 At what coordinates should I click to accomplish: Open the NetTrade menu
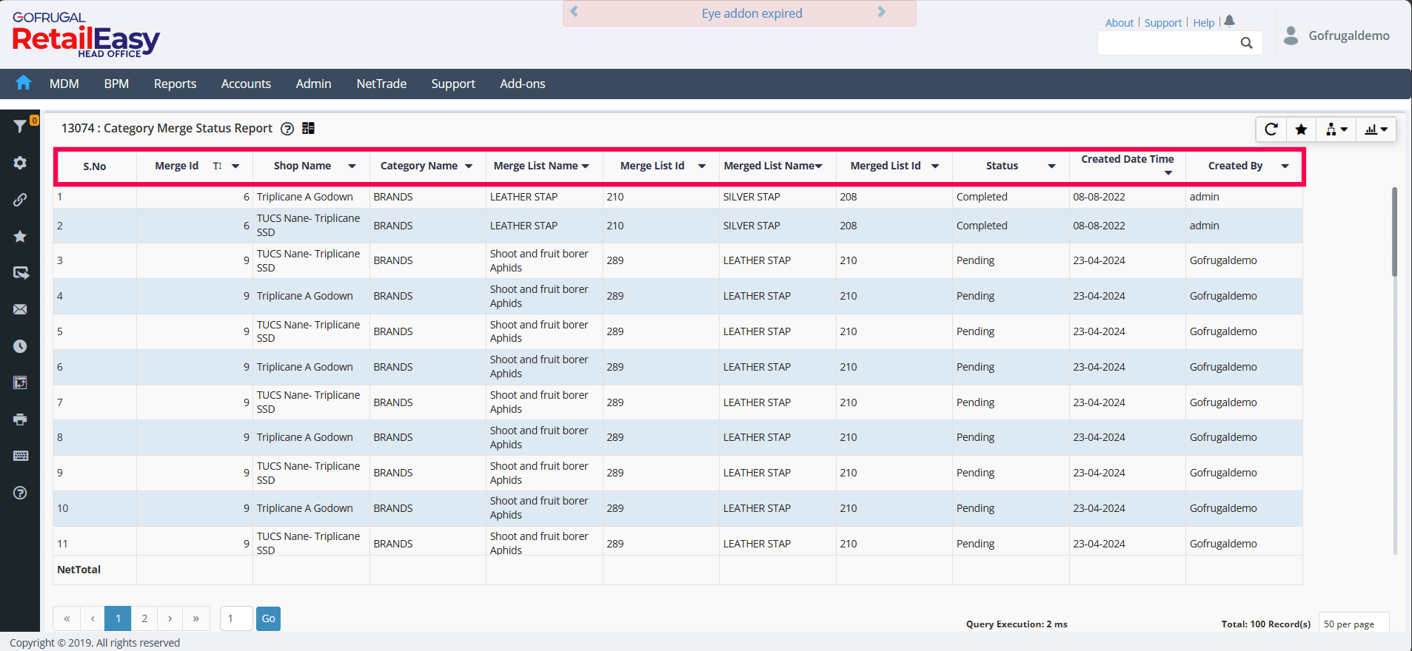pyautogui.click(x=381, y=84)
